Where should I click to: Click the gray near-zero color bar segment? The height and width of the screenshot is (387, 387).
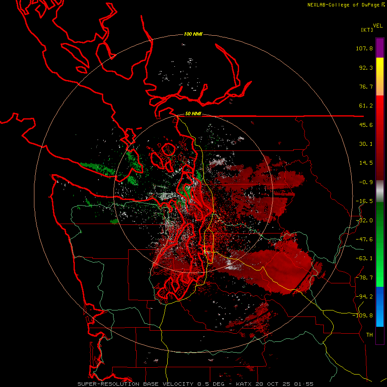pyautogui.click(x=380, y=191)
